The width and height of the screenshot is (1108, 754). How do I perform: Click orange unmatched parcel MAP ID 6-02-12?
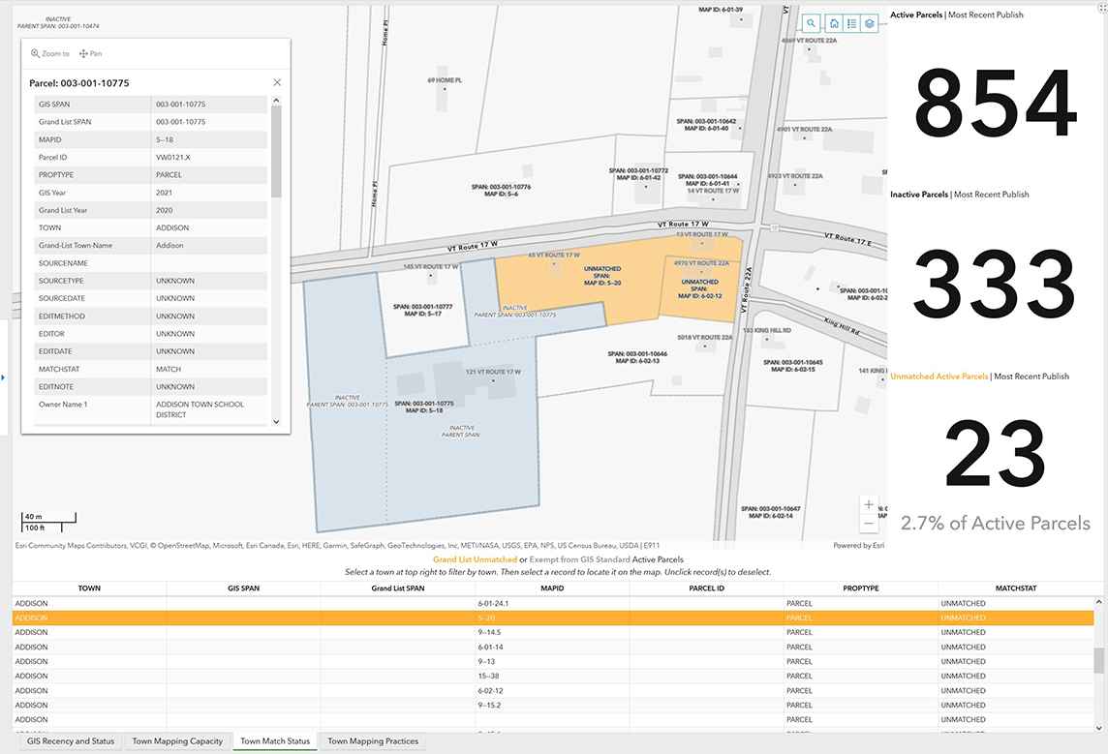[699, 289]
